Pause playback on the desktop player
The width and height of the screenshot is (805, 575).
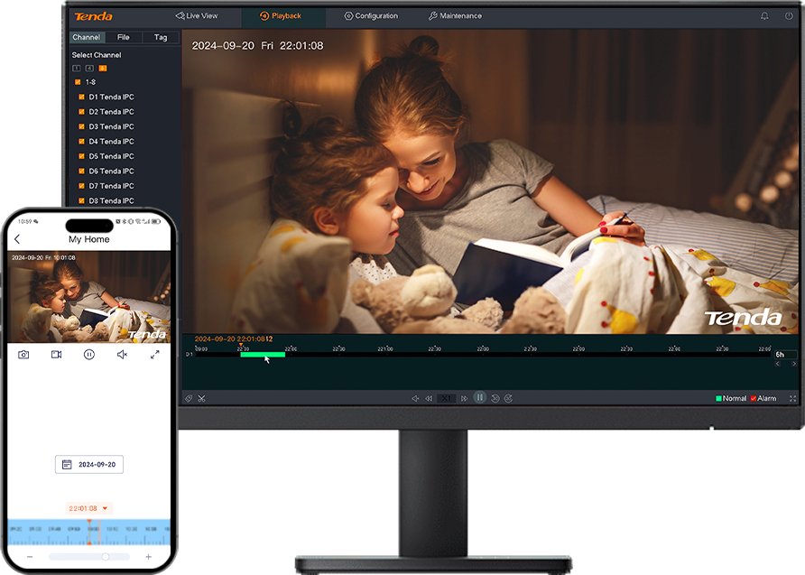479,397
